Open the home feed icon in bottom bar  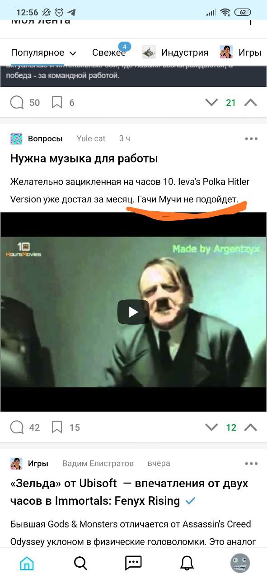pyautogui.click(x=27, y=563)
